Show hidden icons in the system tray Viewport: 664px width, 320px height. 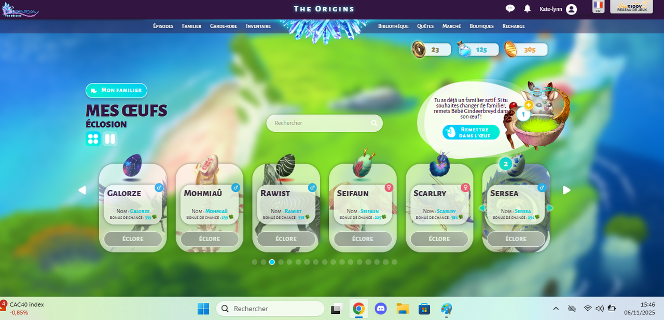tap(556, 309)
